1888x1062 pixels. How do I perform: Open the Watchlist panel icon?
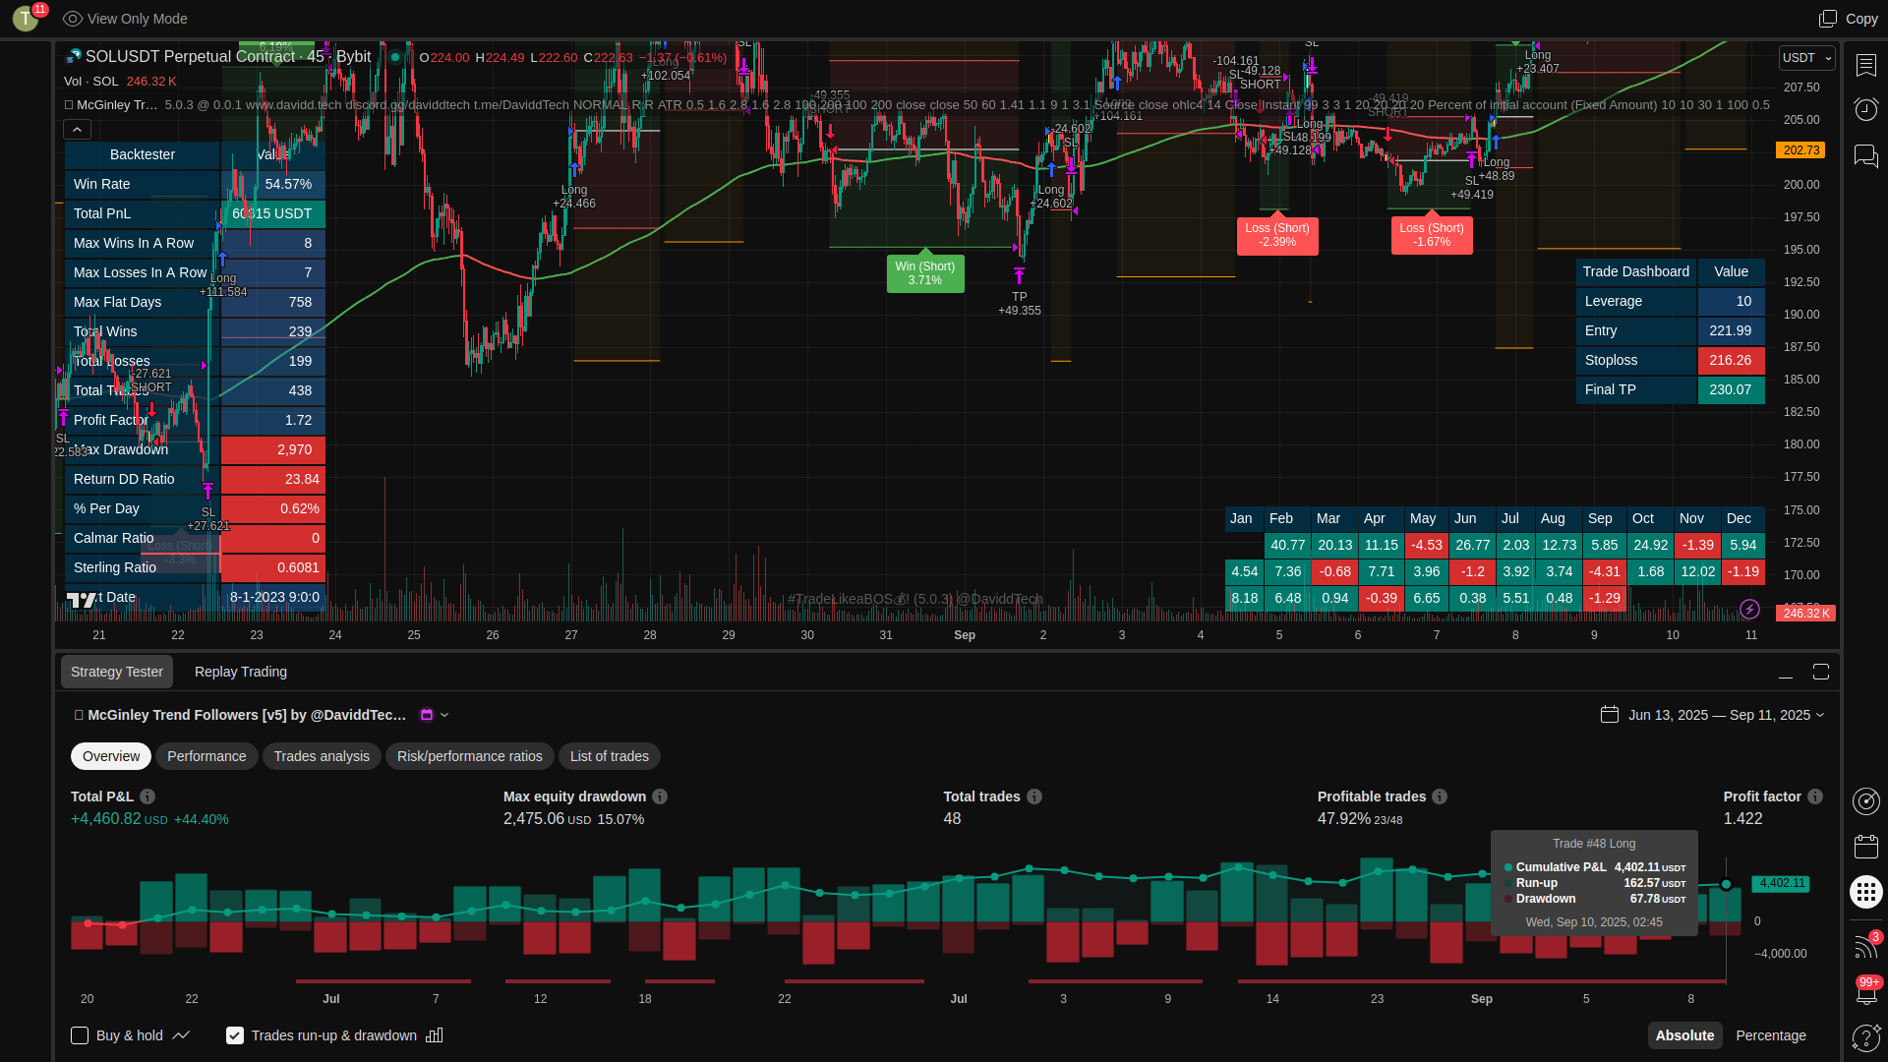pyautogui.click(x=1865, y=65)
